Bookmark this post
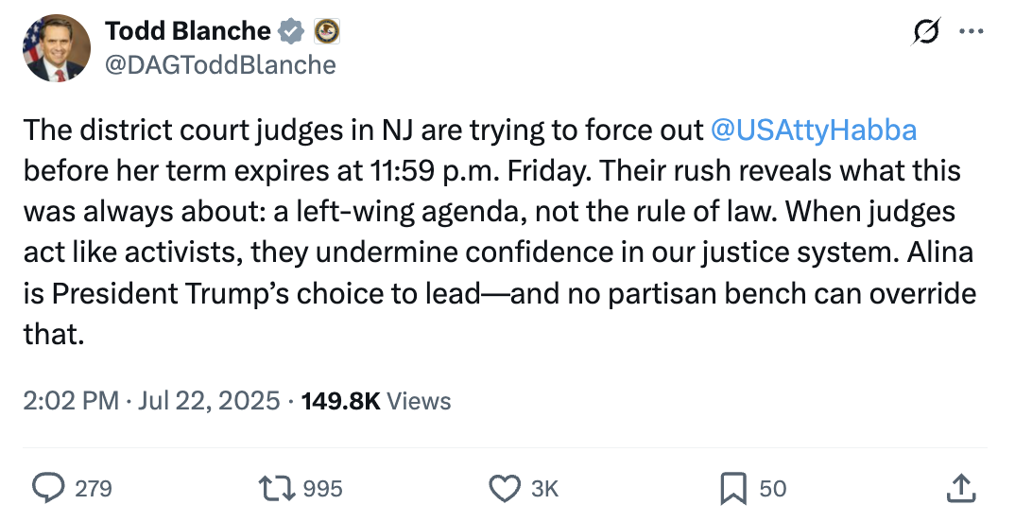The image size is (1015, 522). coord(733,488)
